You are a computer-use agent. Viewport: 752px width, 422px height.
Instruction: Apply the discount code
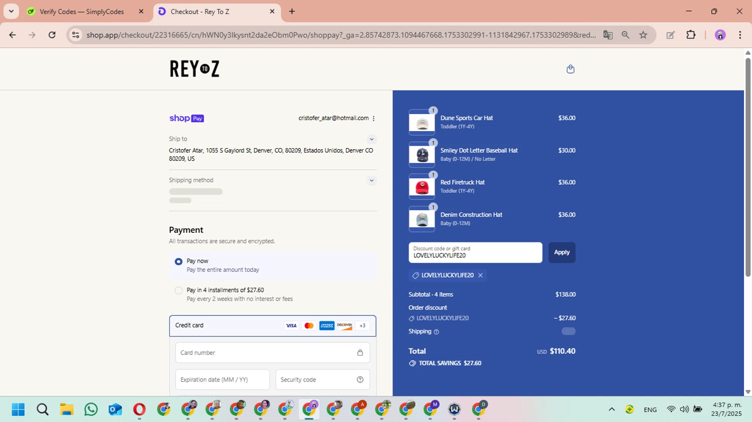coord(561,253)
